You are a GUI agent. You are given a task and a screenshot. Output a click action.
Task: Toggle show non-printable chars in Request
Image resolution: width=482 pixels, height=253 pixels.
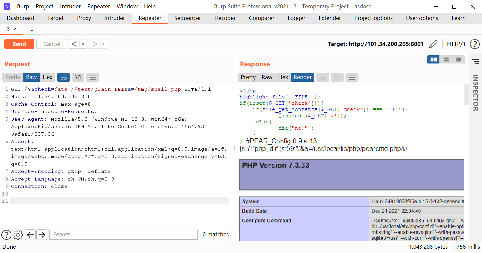pyautogui.click(x=78, y=77)
